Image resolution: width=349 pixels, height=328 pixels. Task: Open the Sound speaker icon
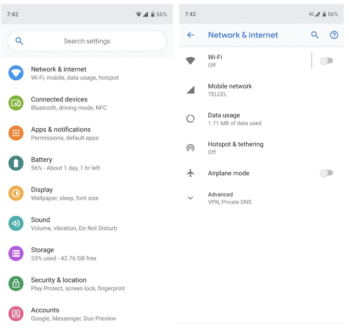coord(16,223)
